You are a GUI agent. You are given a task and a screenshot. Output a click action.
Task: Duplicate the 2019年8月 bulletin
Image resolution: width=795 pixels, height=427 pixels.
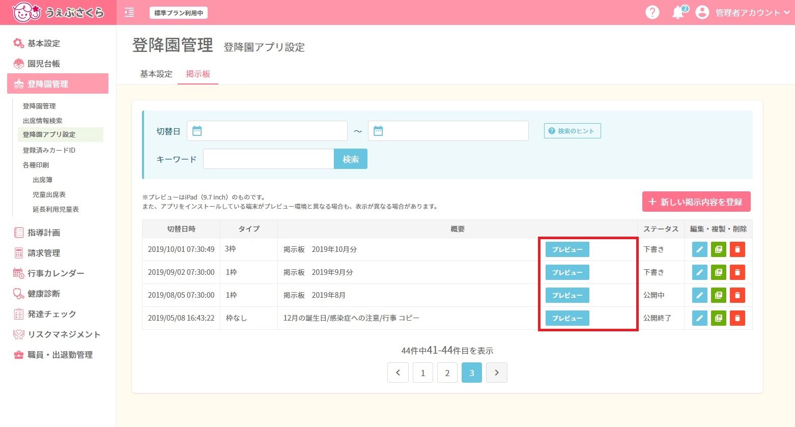[719, 295]
